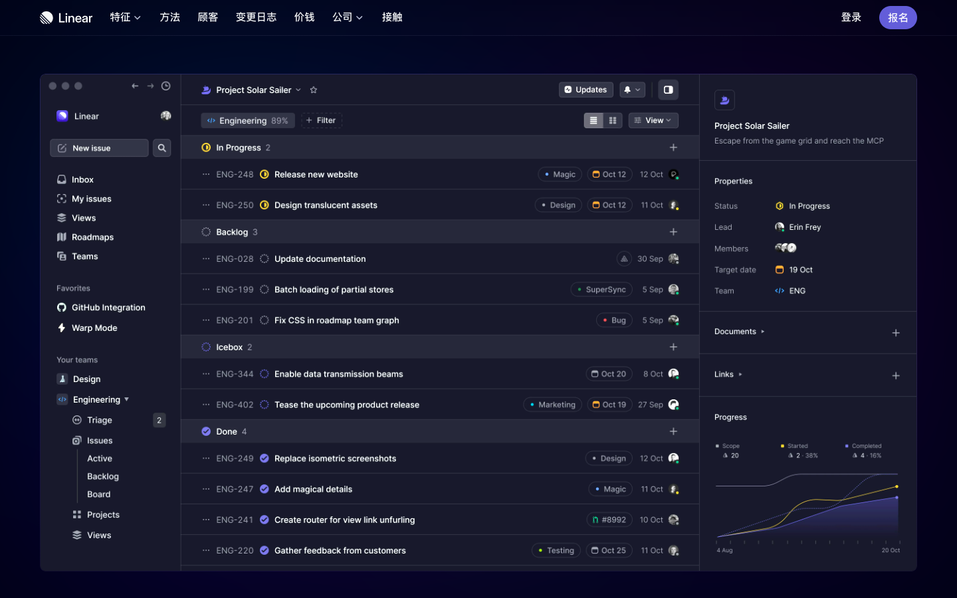Screen dimensions: 957x598
Task: Expand the Links section
Action: pyautogui.click(x=728, y=375)
